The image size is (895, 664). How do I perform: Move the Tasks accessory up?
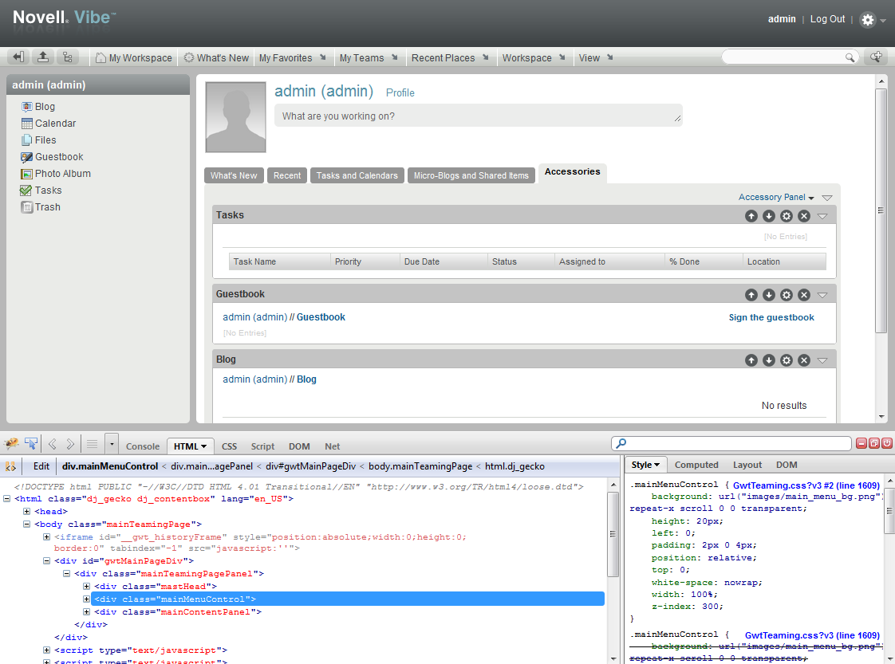coord(751,216)
